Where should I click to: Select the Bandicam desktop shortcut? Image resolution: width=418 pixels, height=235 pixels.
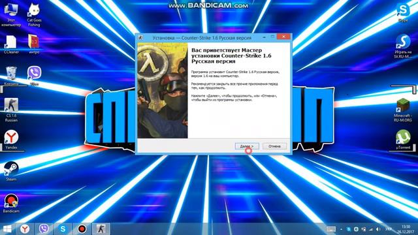[x=11, y=203]
